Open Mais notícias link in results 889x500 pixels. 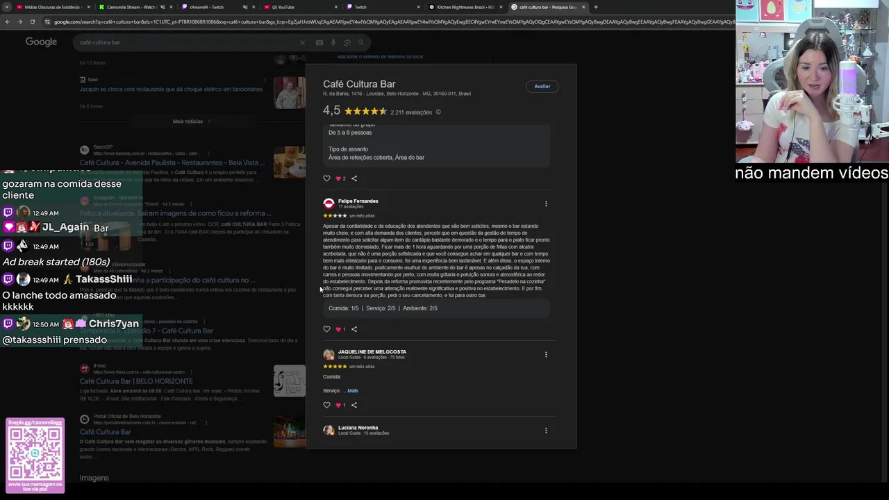191,122
